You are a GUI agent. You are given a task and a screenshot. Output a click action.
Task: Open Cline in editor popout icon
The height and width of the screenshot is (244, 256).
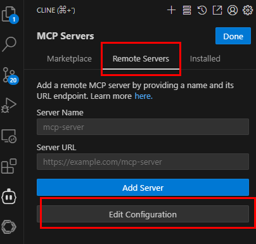point(217,10)
